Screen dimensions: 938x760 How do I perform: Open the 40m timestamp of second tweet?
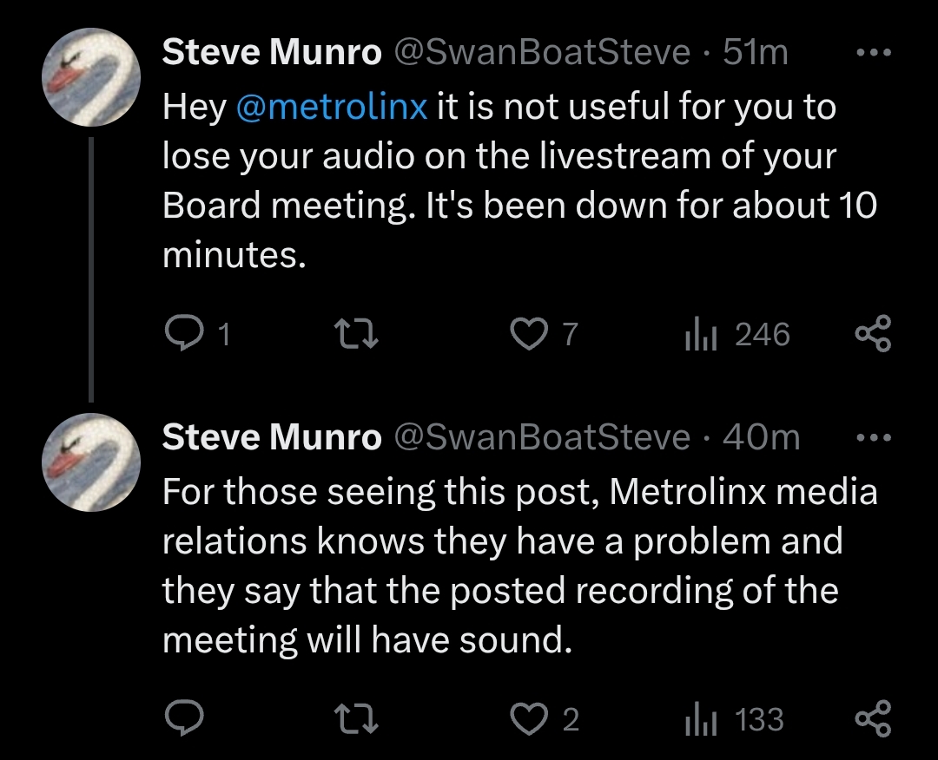[761, 437]
